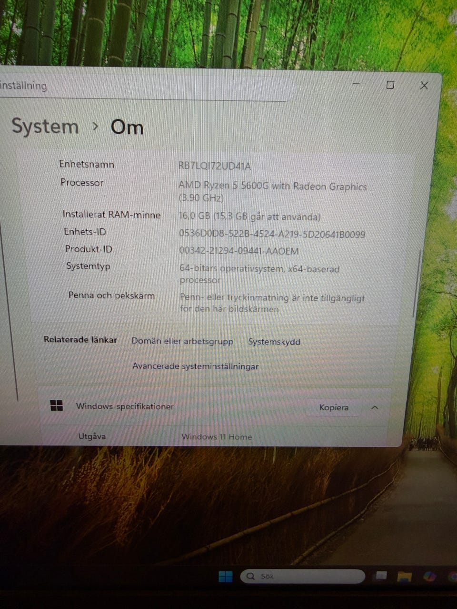Click the Relaterade länkar label
The image size is (457, 609).
(80, 339)
